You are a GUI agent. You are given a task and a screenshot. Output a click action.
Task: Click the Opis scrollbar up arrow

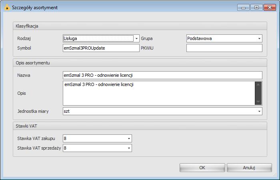click(258, 85)
